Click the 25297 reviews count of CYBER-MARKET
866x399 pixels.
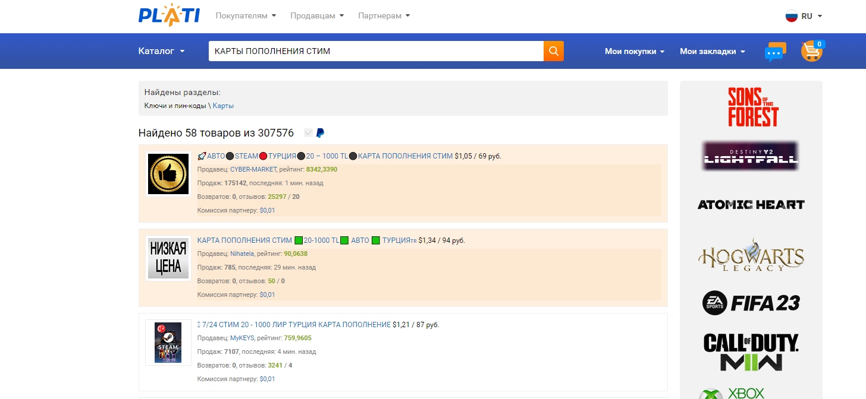(x=277, y=197)
